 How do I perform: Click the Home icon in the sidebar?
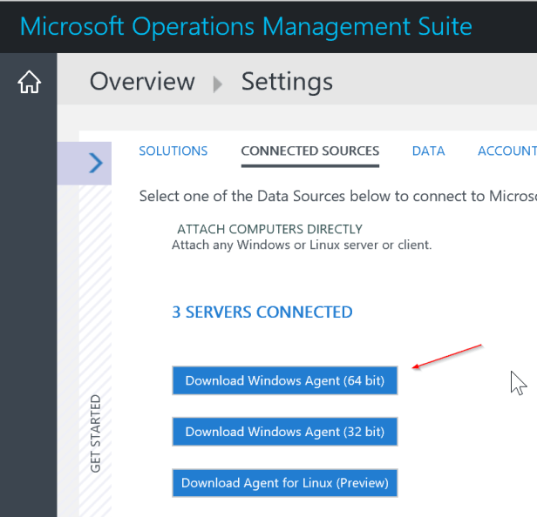(29, 83)
